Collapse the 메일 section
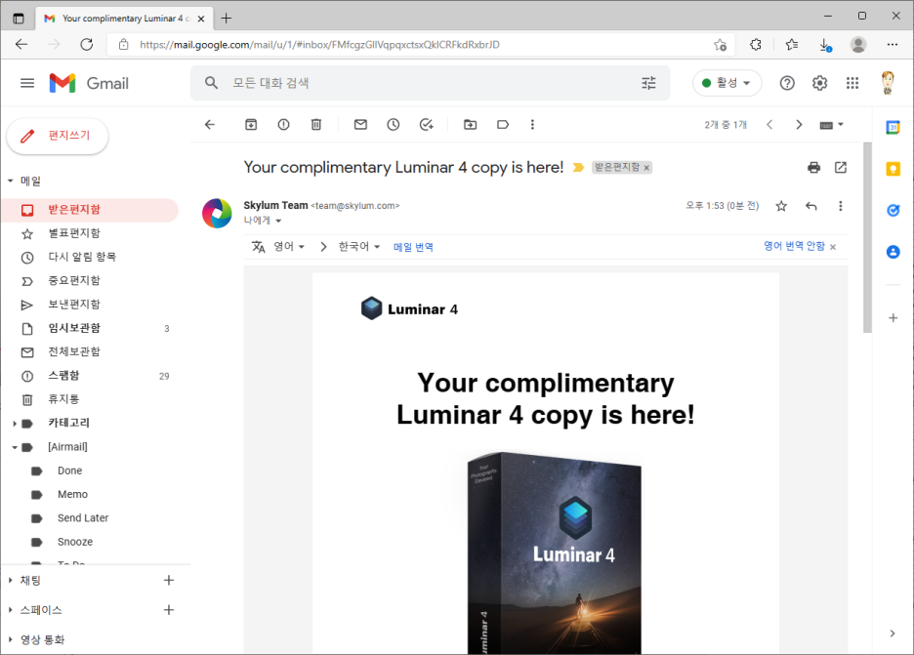The width and height of the screenshot is (914, 655). [x=11, y=182]
